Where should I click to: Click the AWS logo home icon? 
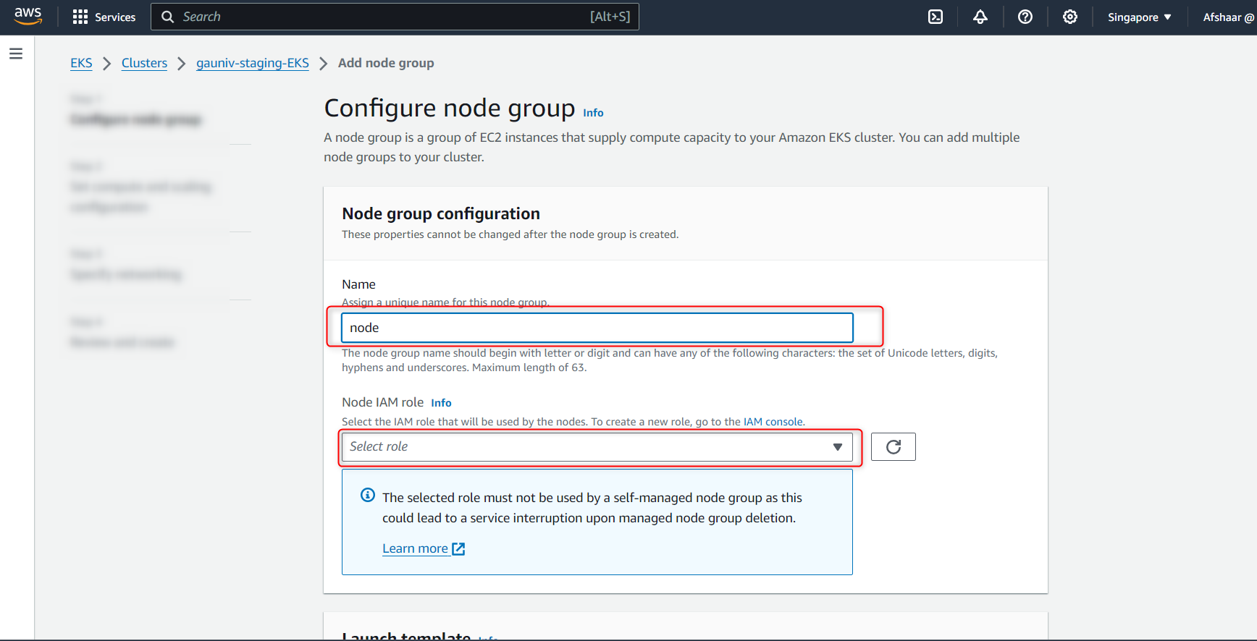pyautogui.click(x=28, y=16)
